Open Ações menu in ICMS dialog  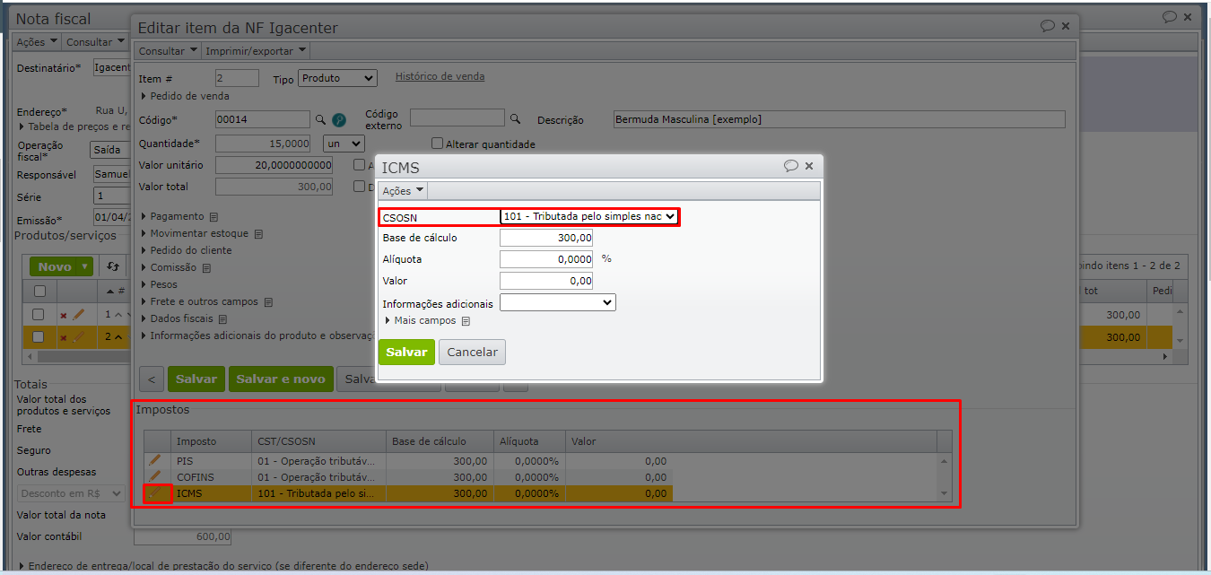[404, 191]
